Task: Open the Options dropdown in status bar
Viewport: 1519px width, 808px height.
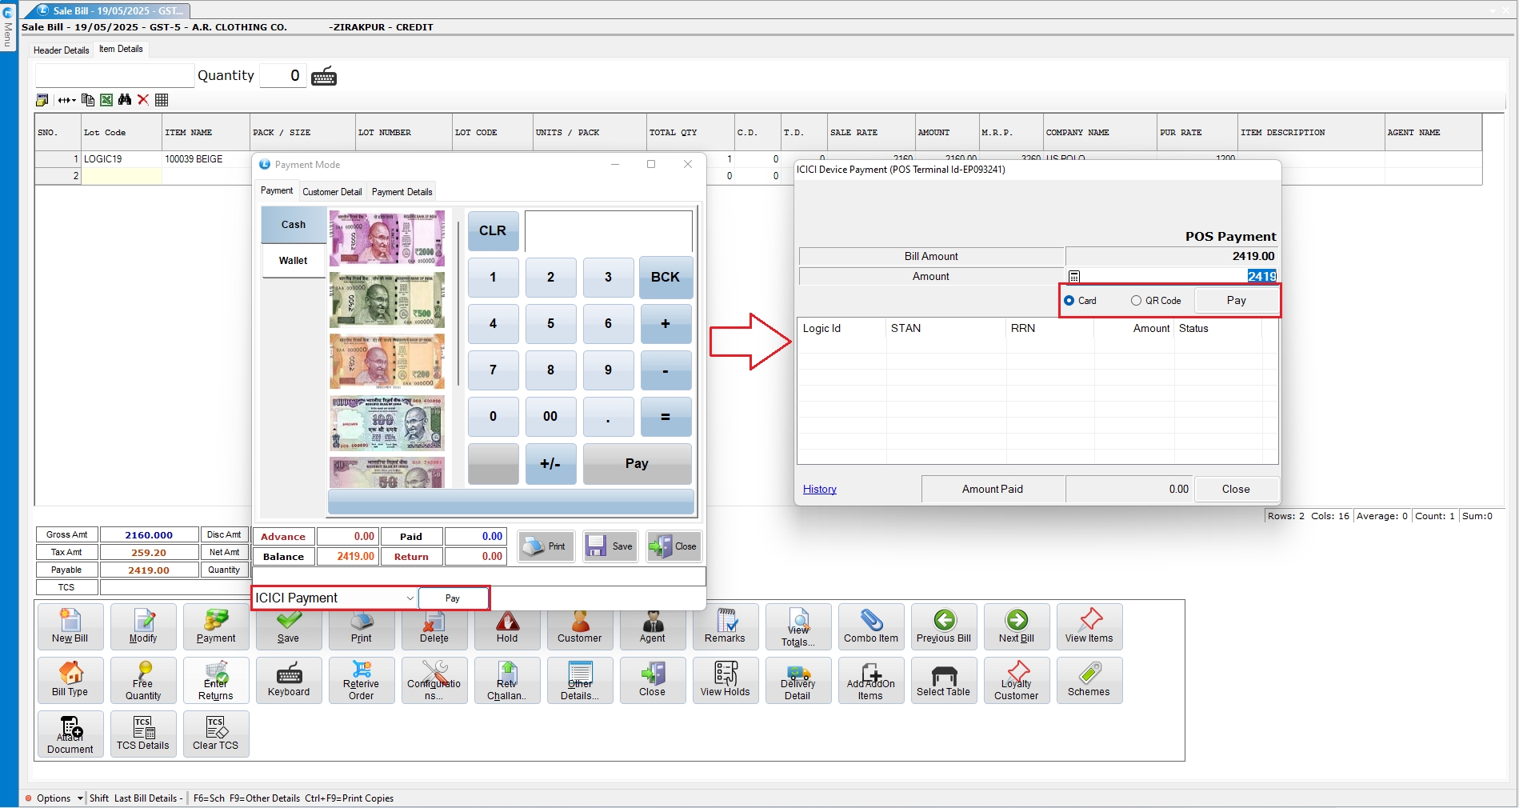Action: 80,798
